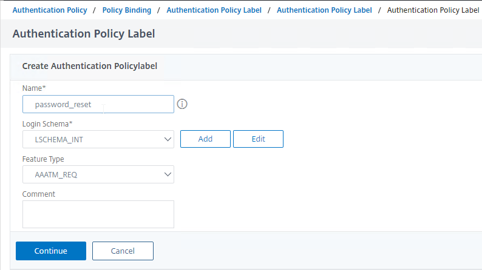Expand the Feature Type dropdown showing AAATM_REQ
This screenshot has width=482, height=270.
98,175
